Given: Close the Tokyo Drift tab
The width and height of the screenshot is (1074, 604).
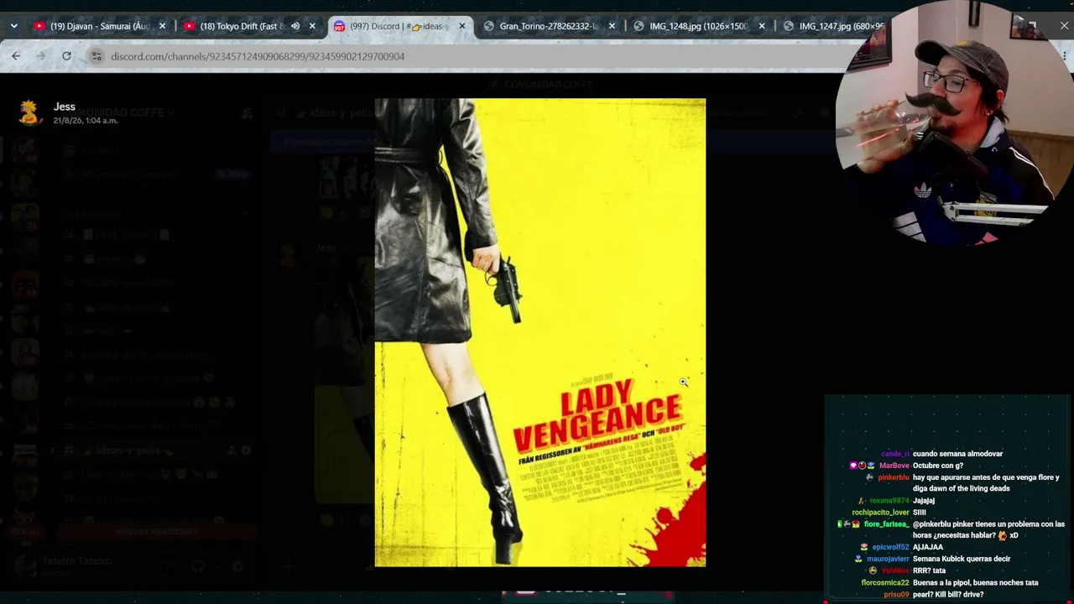Looking at the screenshot, I should (312, 26).
